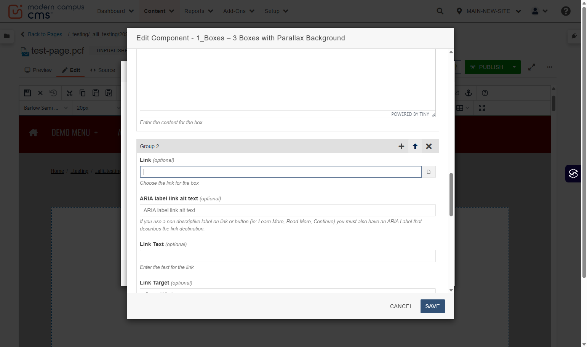
Task: Open the Add-Ons dropdown menu
Action: point(239,11)
